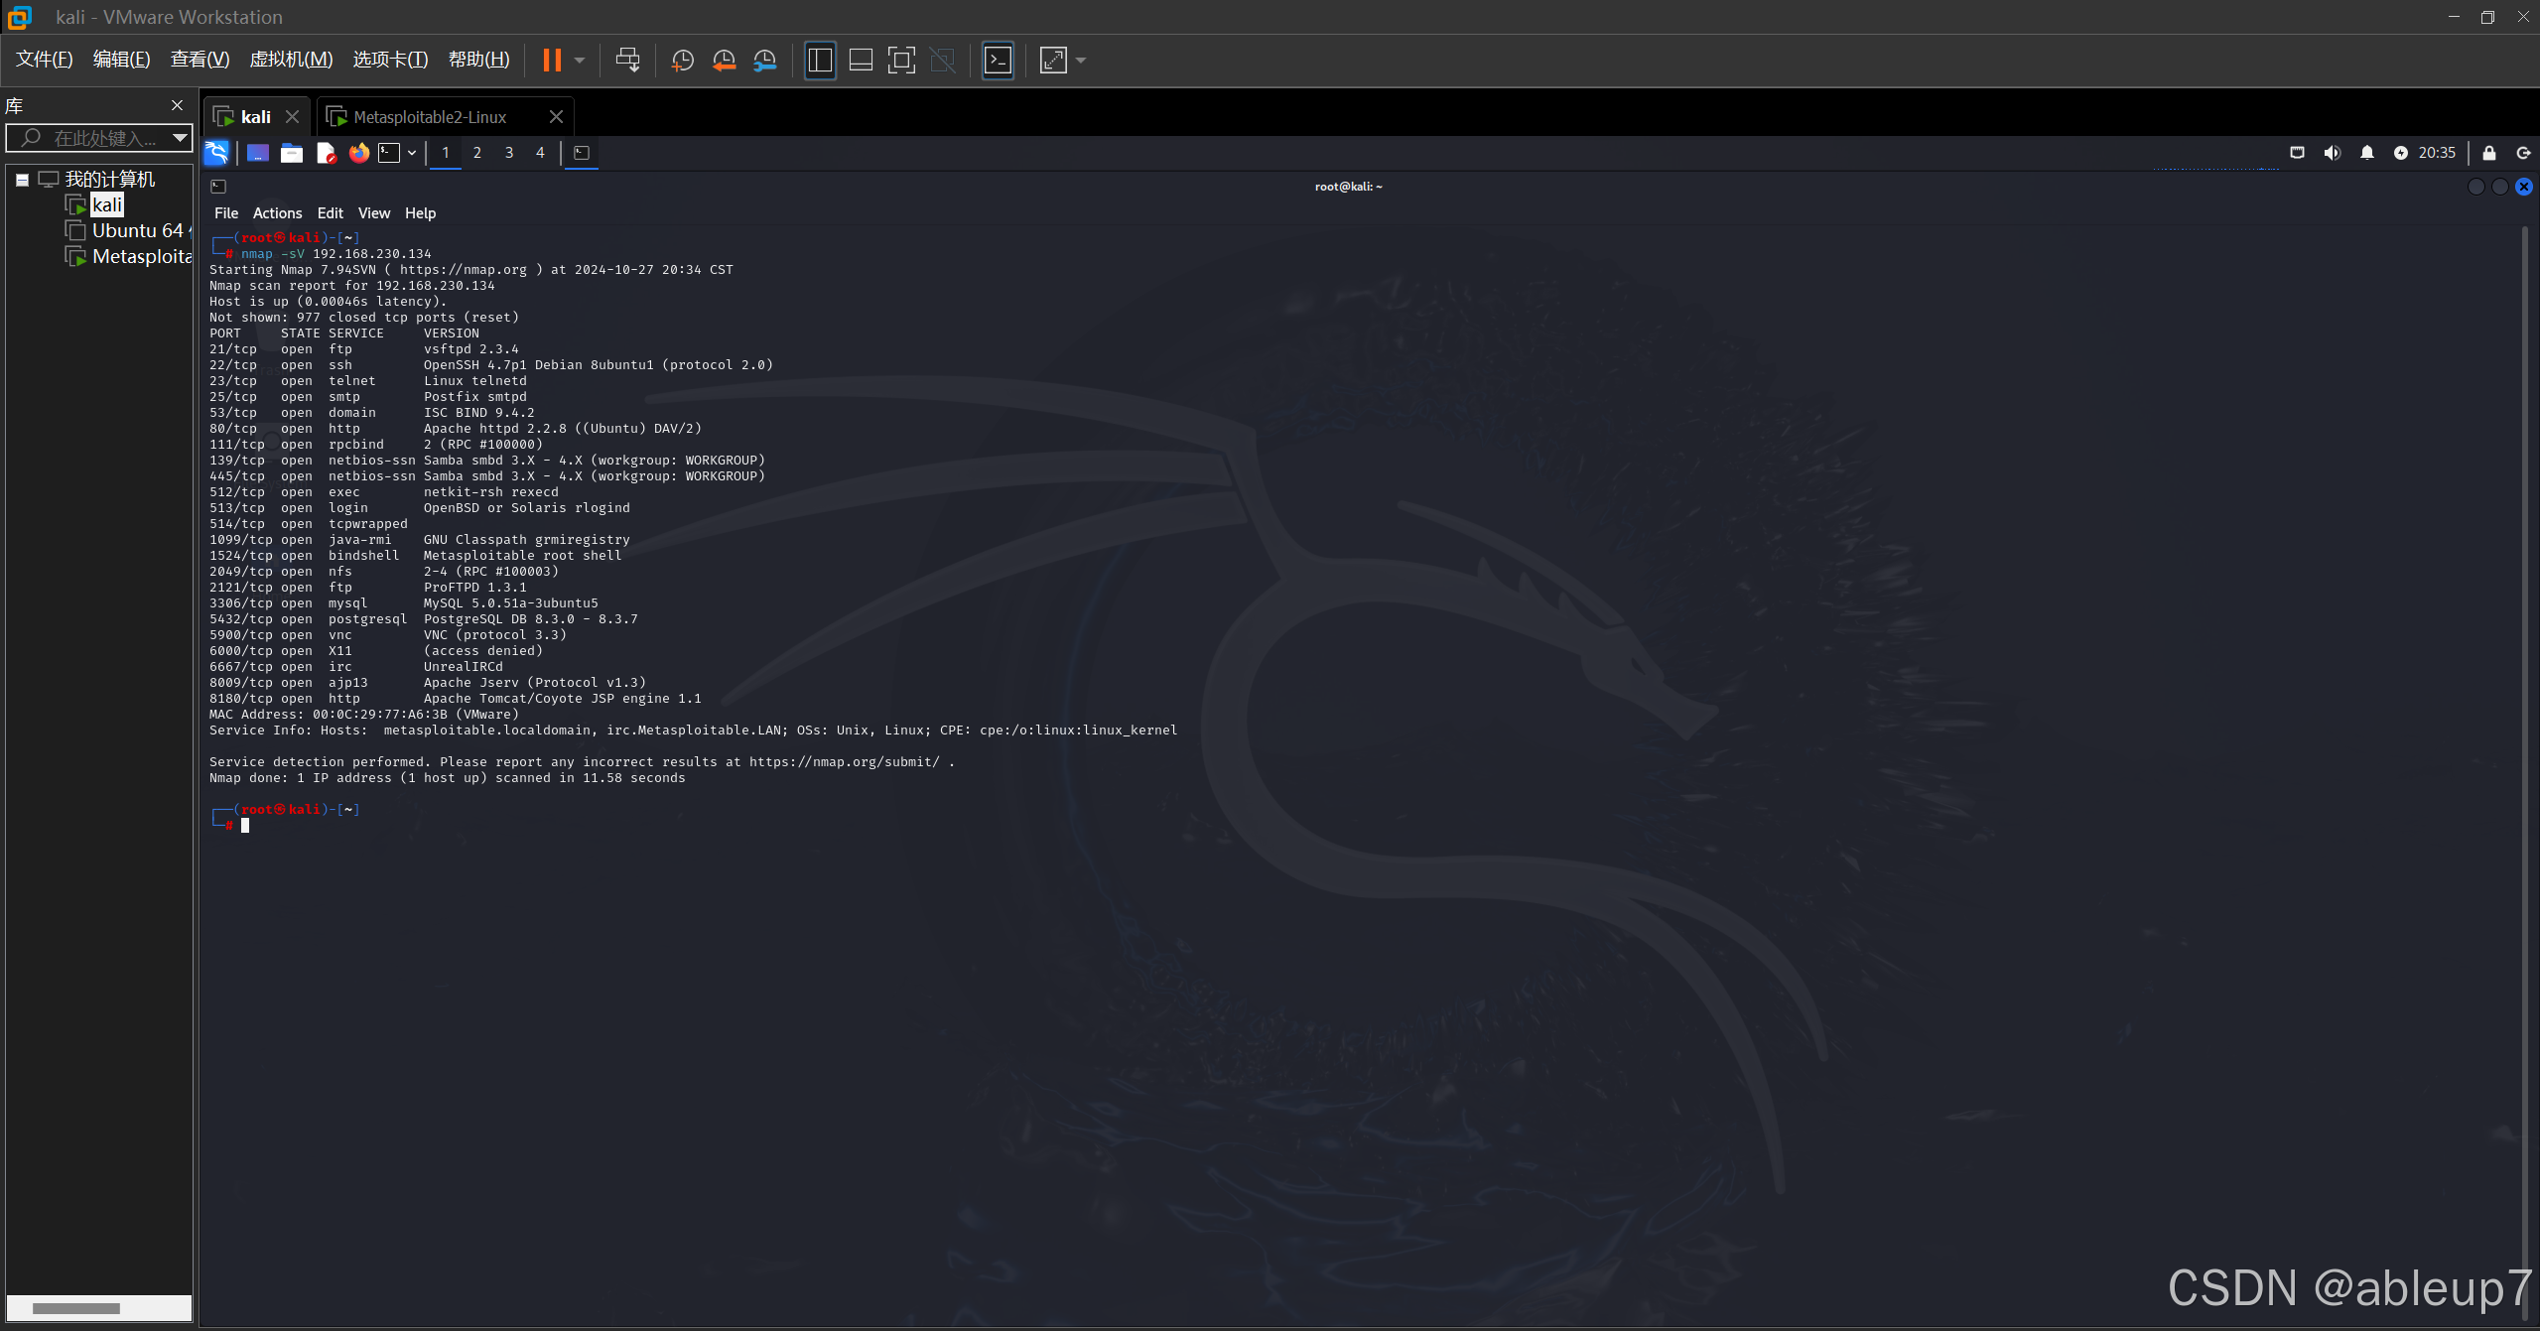This screenshot has height=1331, width=2540.
Task: Click the terminal vertical scrollbar
Action: tap(2526, 774)
